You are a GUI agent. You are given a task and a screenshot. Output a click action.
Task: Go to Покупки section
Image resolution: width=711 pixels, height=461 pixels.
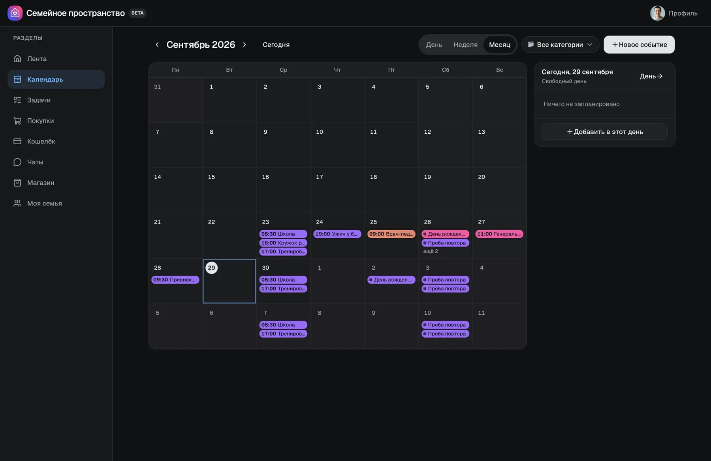[56, 121]
